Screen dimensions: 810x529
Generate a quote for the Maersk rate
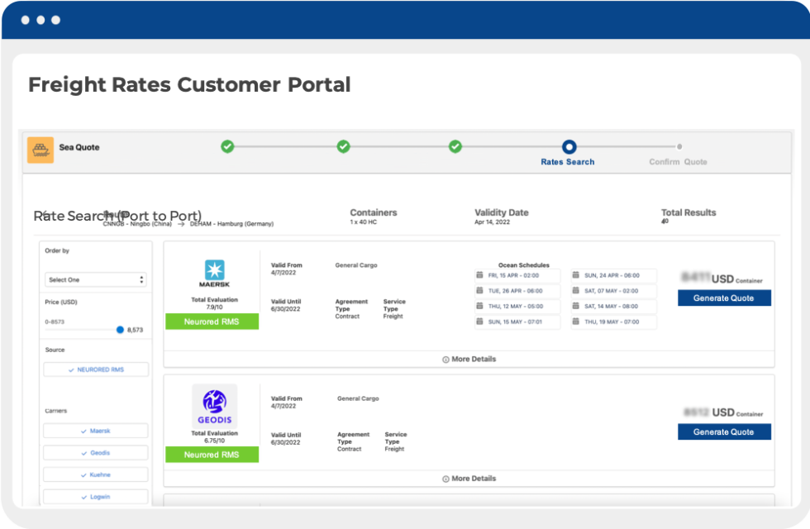pyautogui.click(x=724, y=298)
